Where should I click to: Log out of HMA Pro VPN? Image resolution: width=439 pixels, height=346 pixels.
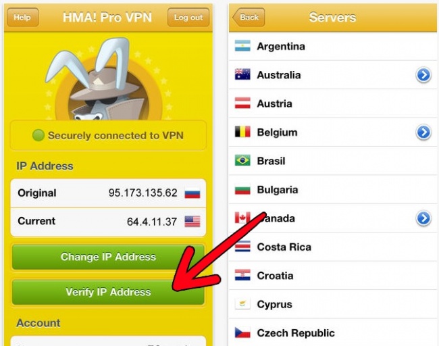[x=188, y=17]
